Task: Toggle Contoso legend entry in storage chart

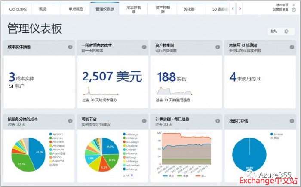Action: (278, 134)
